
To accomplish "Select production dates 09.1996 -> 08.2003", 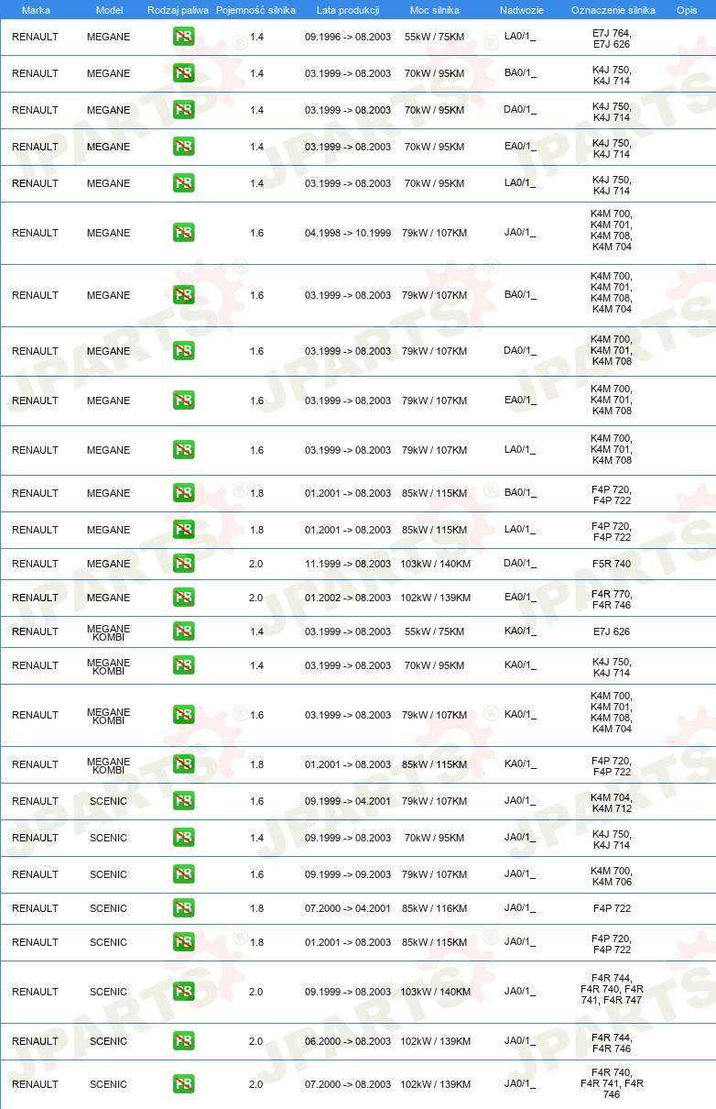I will (x=348, y=38).
